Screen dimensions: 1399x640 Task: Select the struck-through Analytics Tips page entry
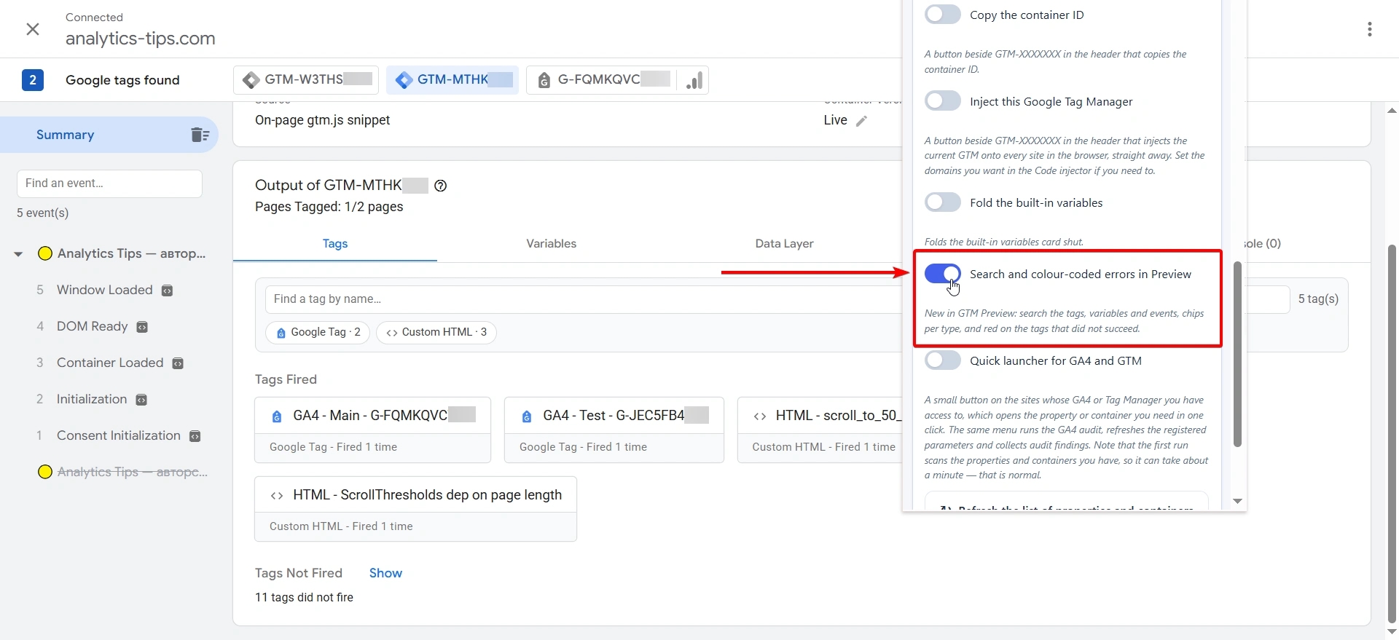(133, 473)
